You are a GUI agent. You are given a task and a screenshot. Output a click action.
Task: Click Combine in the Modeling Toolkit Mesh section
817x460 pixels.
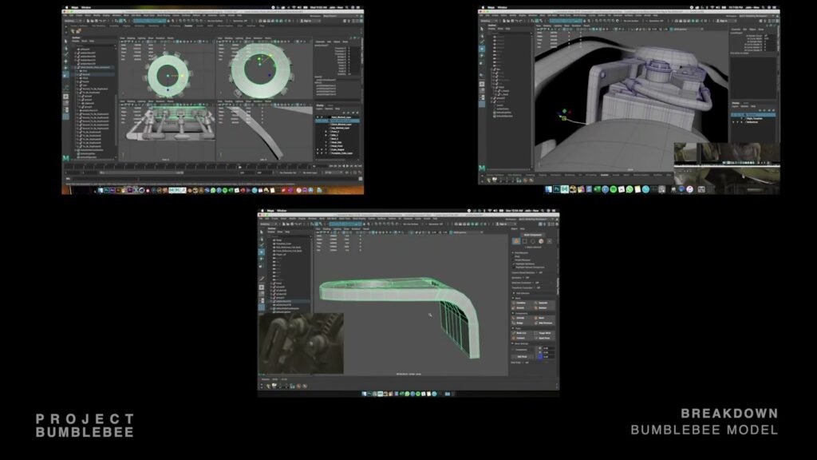[520, 303]
